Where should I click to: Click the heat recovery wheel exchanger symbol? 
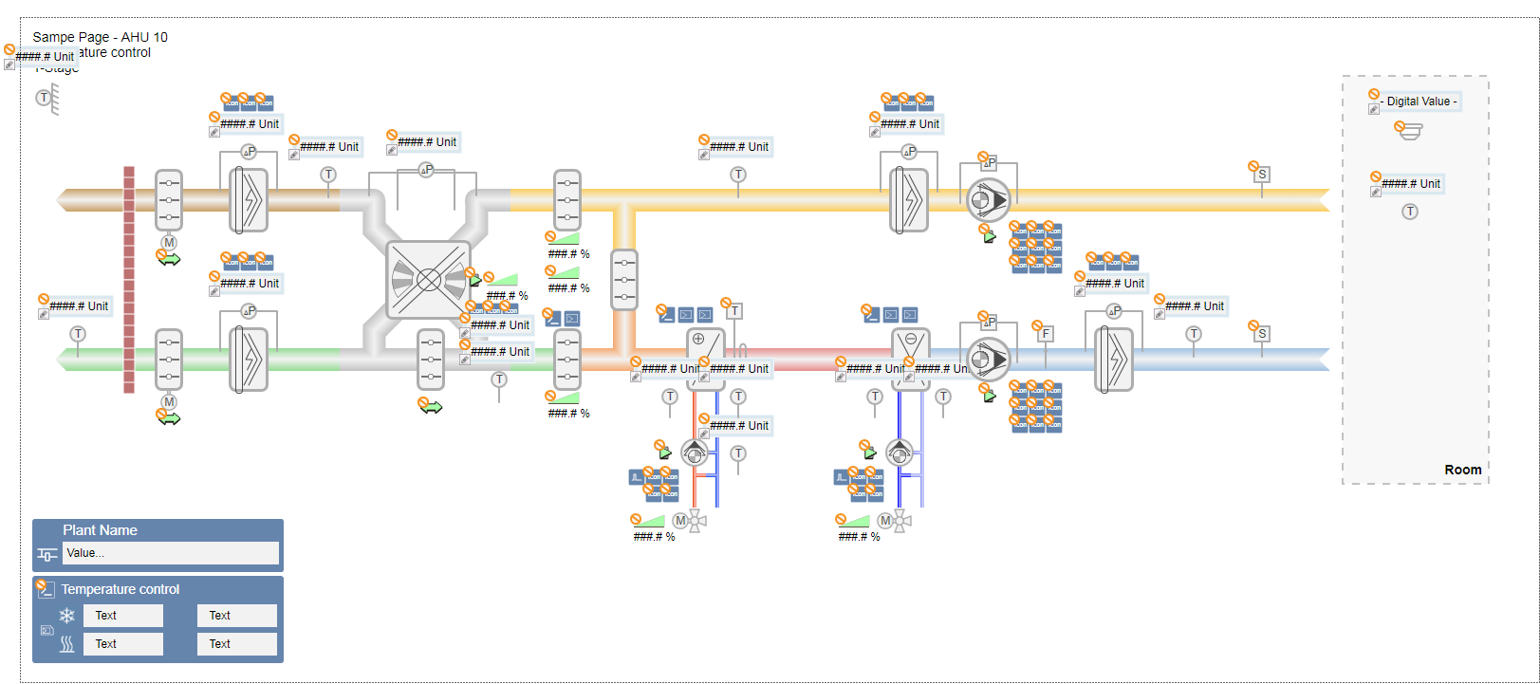429,280
